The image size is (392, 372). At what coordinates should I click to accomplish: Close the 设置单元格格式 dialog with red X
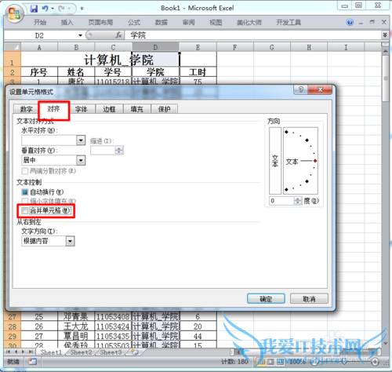tap(320, 89)
